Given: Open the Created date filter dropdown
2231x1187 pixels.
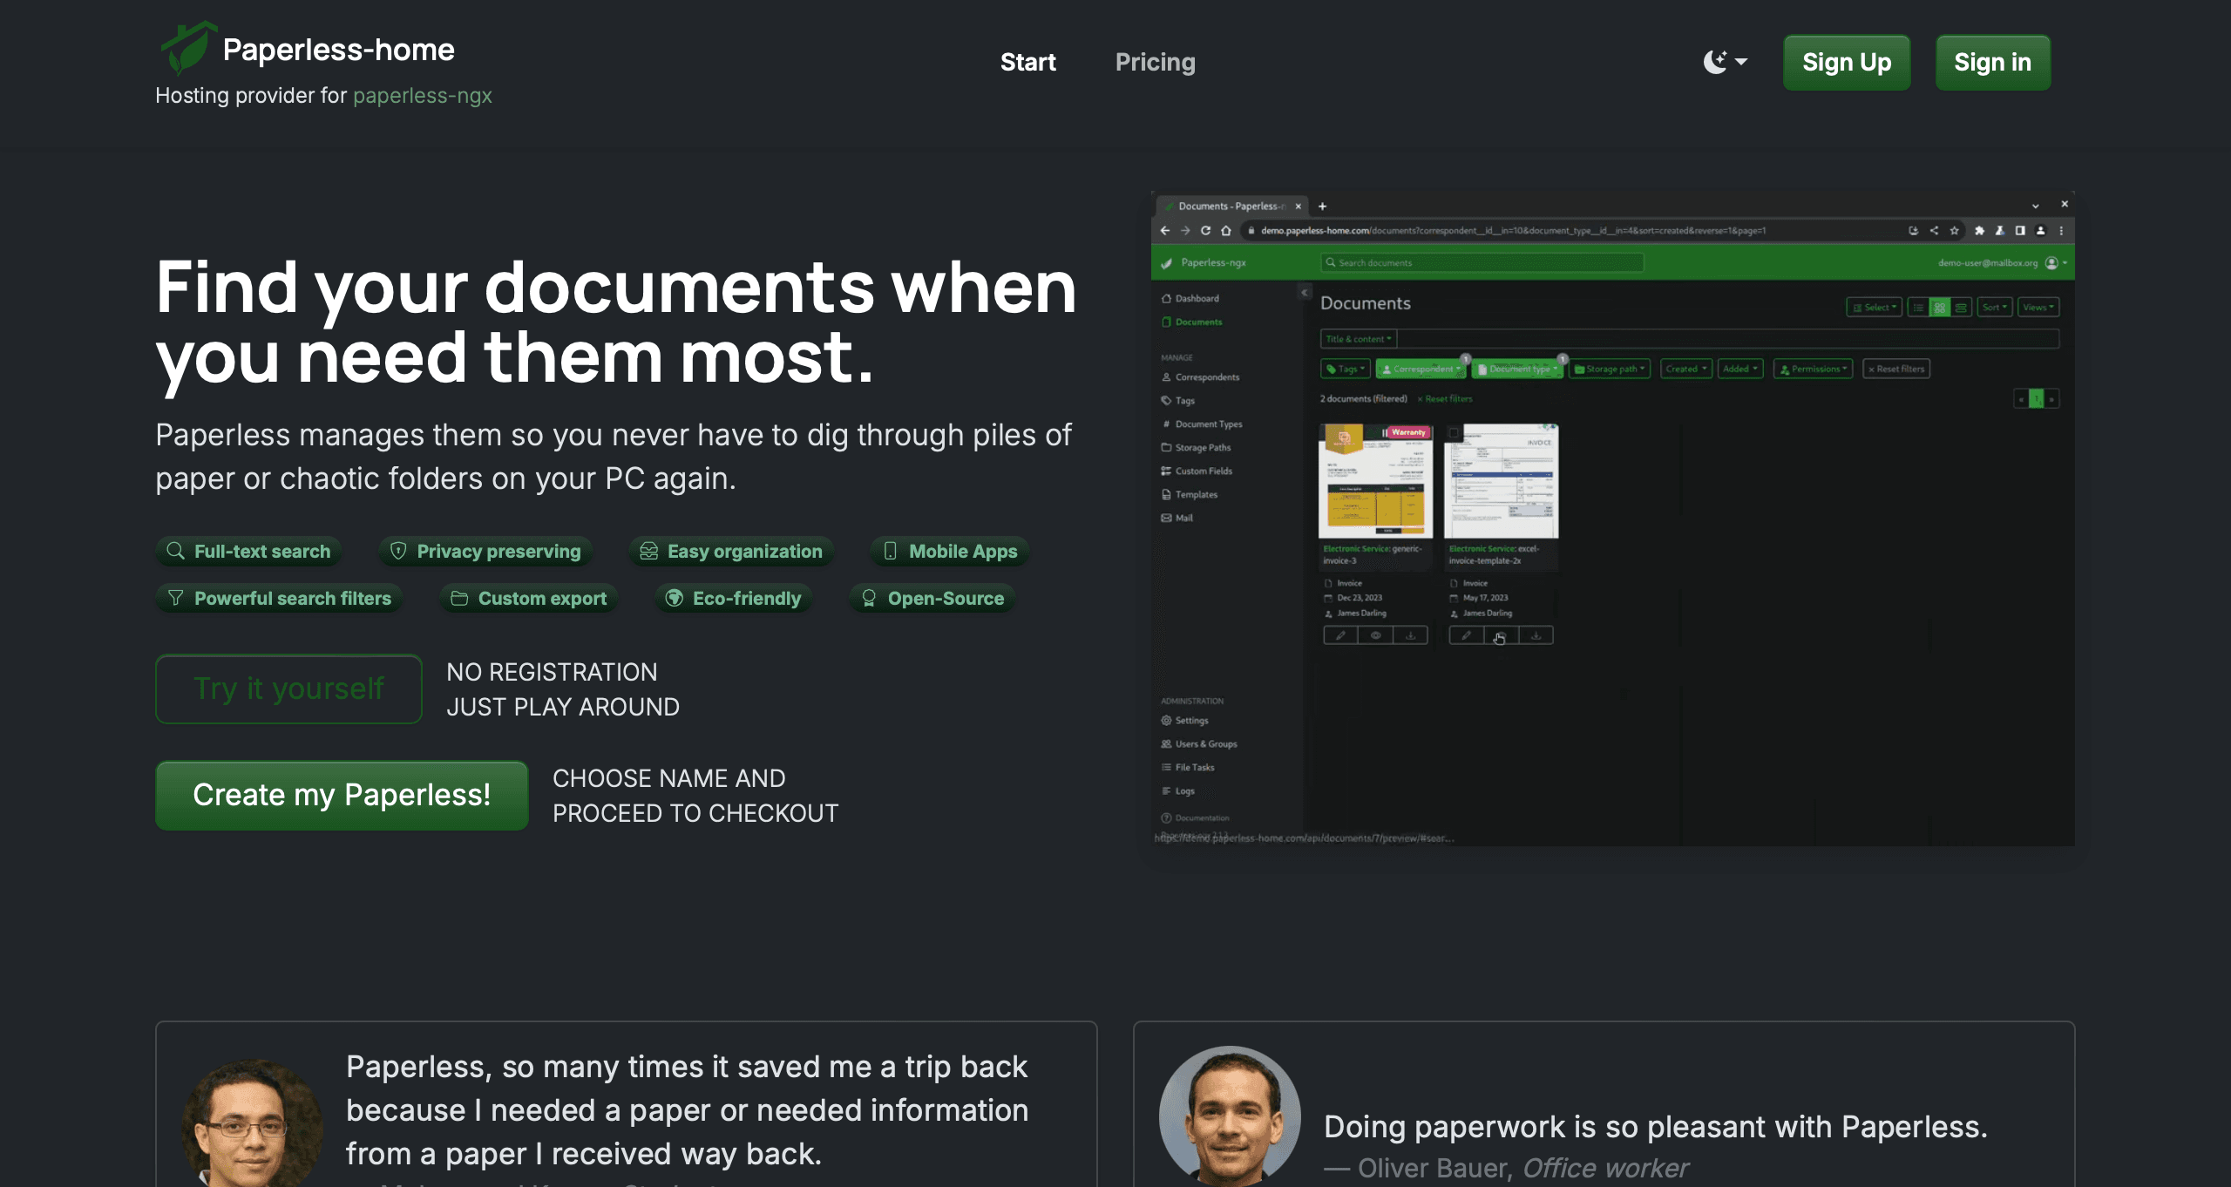Looking at the screenshot, I should [x=1686, y=369].
